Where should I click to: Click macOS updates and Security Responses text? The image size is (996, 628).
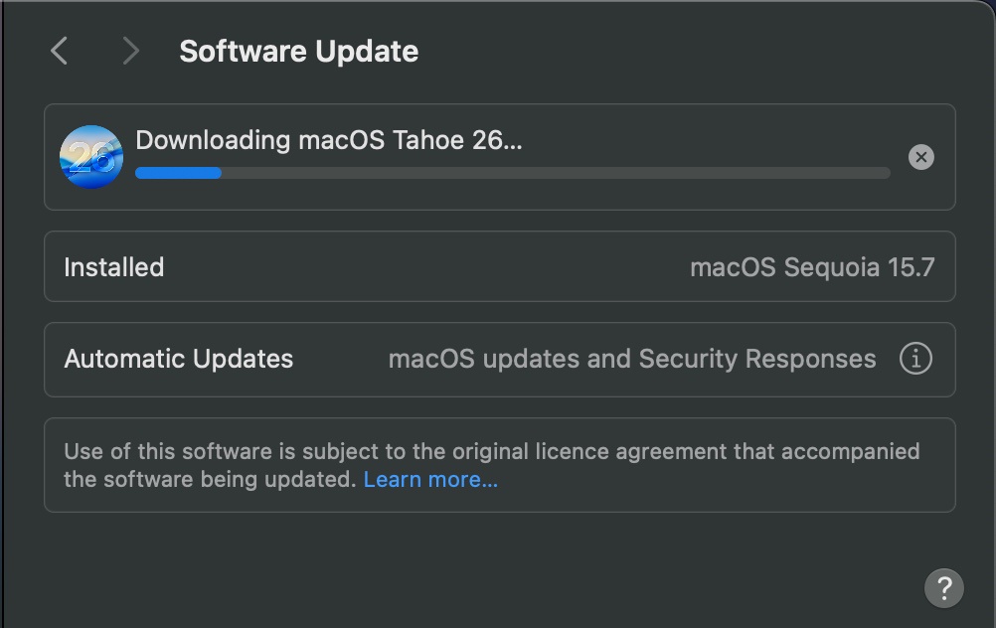[x=632, y=359]
